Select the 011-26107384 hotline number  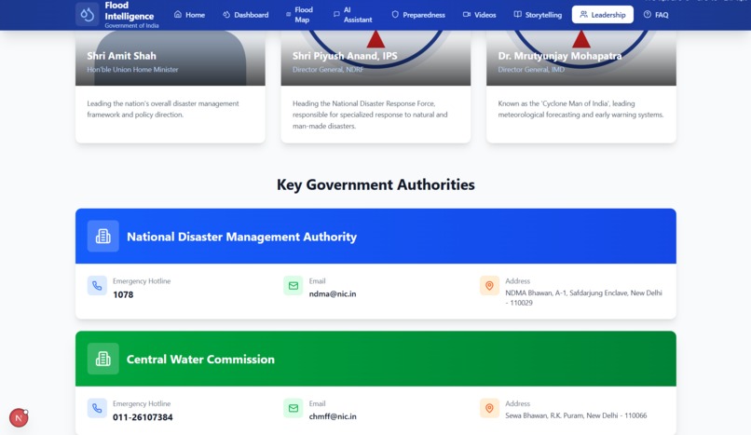[x=143, y=416]
